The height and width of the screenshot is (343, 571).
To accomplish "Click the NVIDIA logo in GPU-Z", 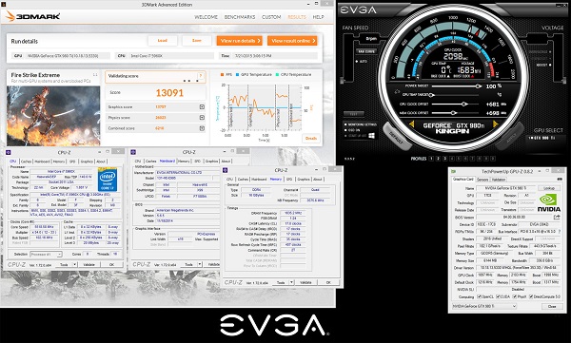I will tap(549, 203).
